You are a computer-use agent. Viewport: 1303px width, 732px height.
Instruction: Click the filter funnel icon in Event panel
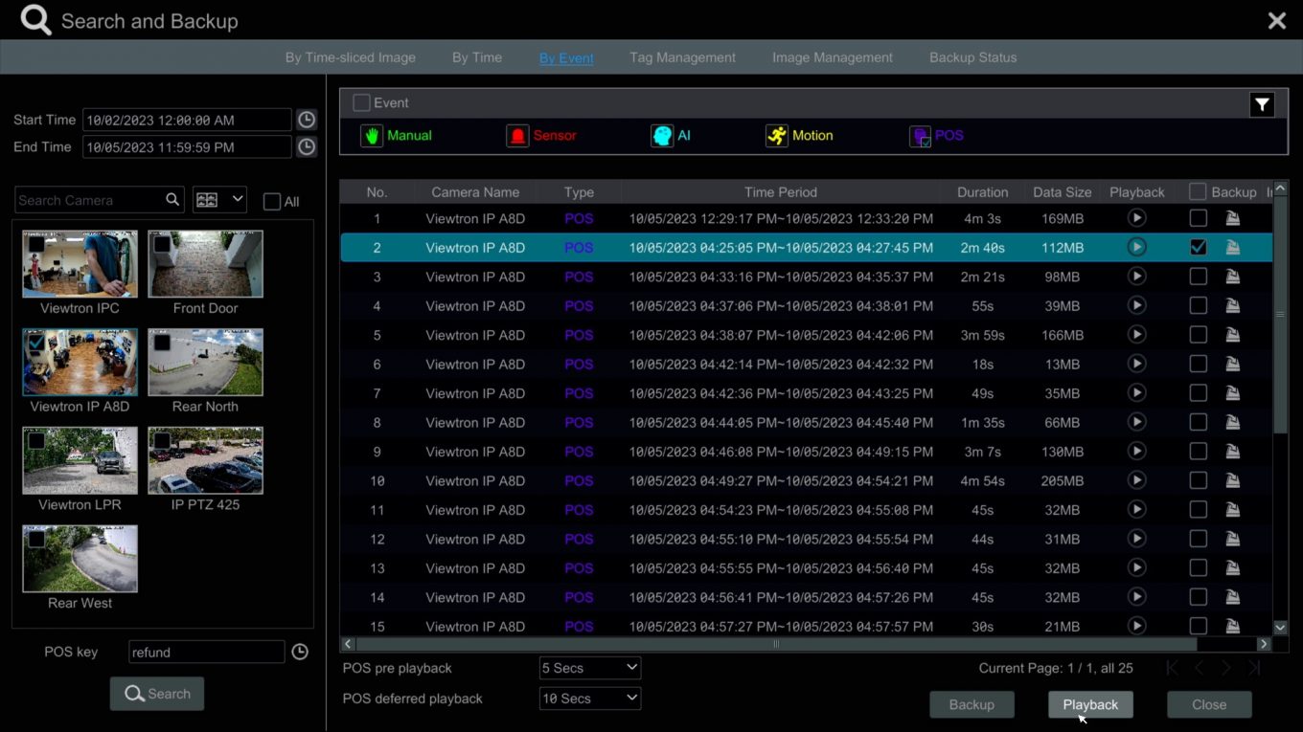pos(1262,105)
